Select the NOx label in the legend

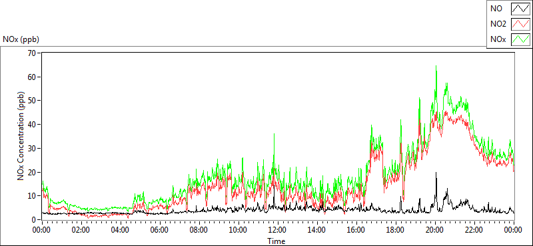coord(498,39)
